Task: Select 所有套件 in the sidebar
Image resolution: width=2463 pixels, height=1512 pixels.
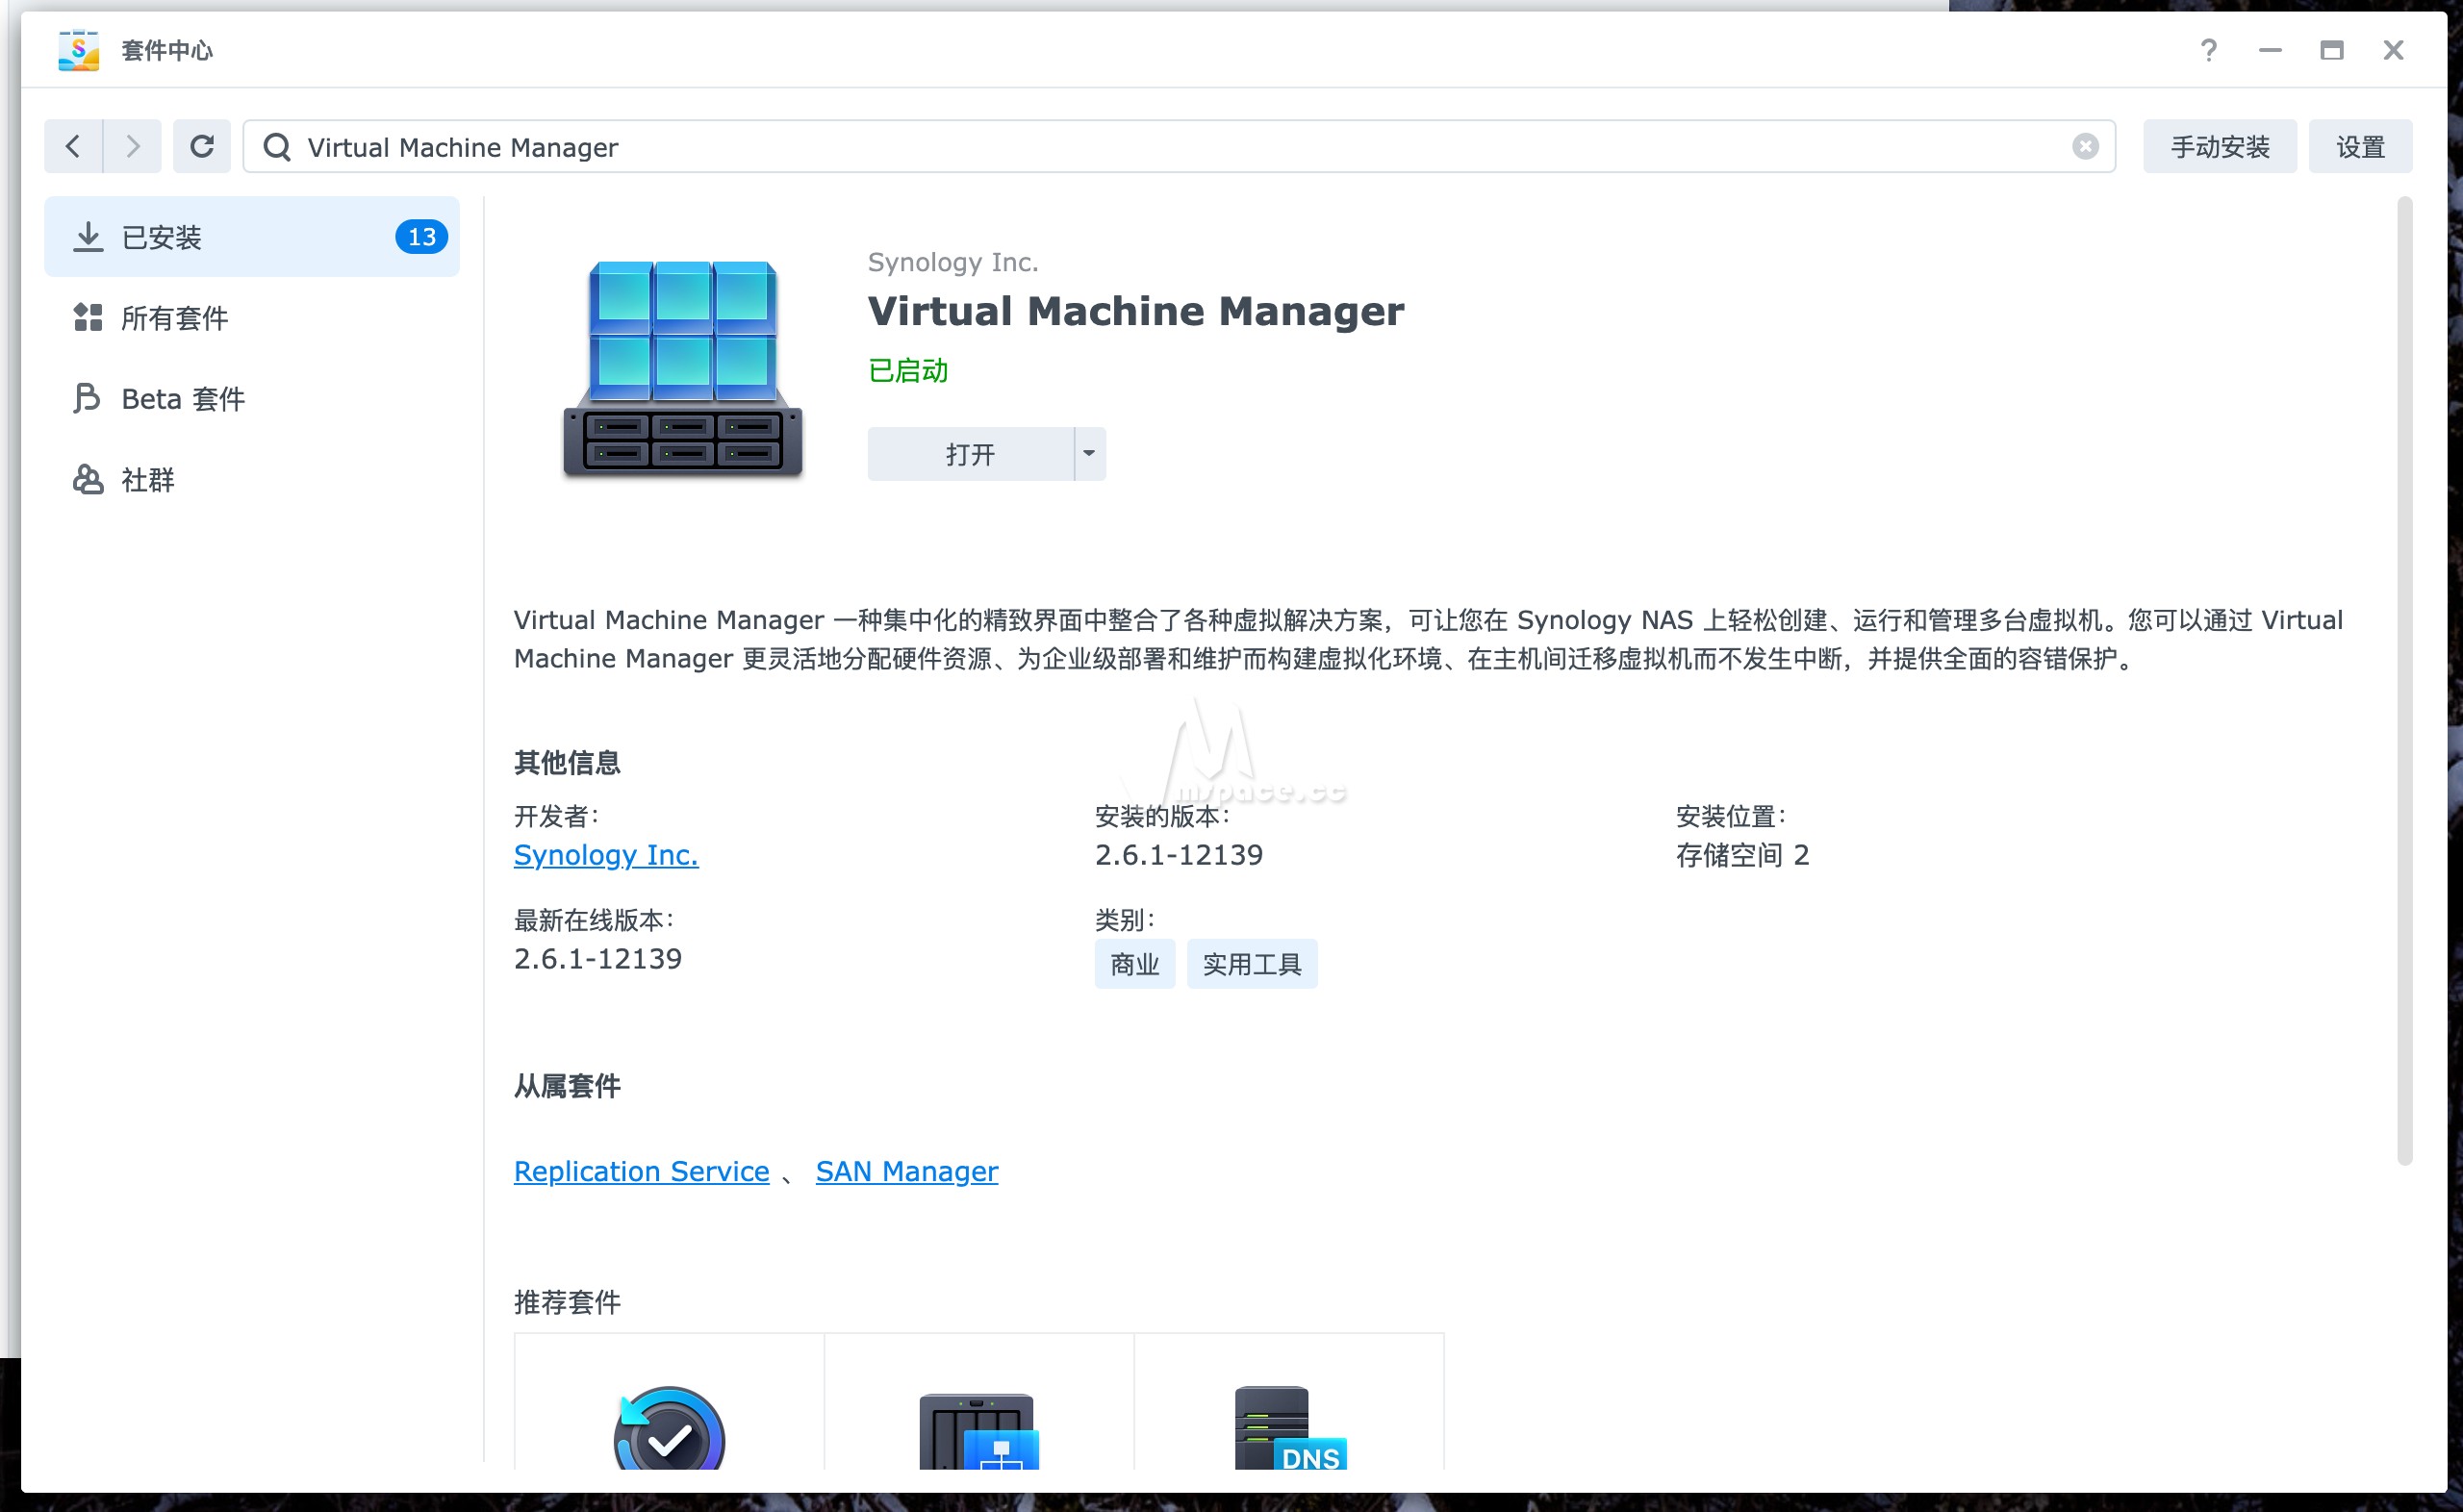Action: 175,318
